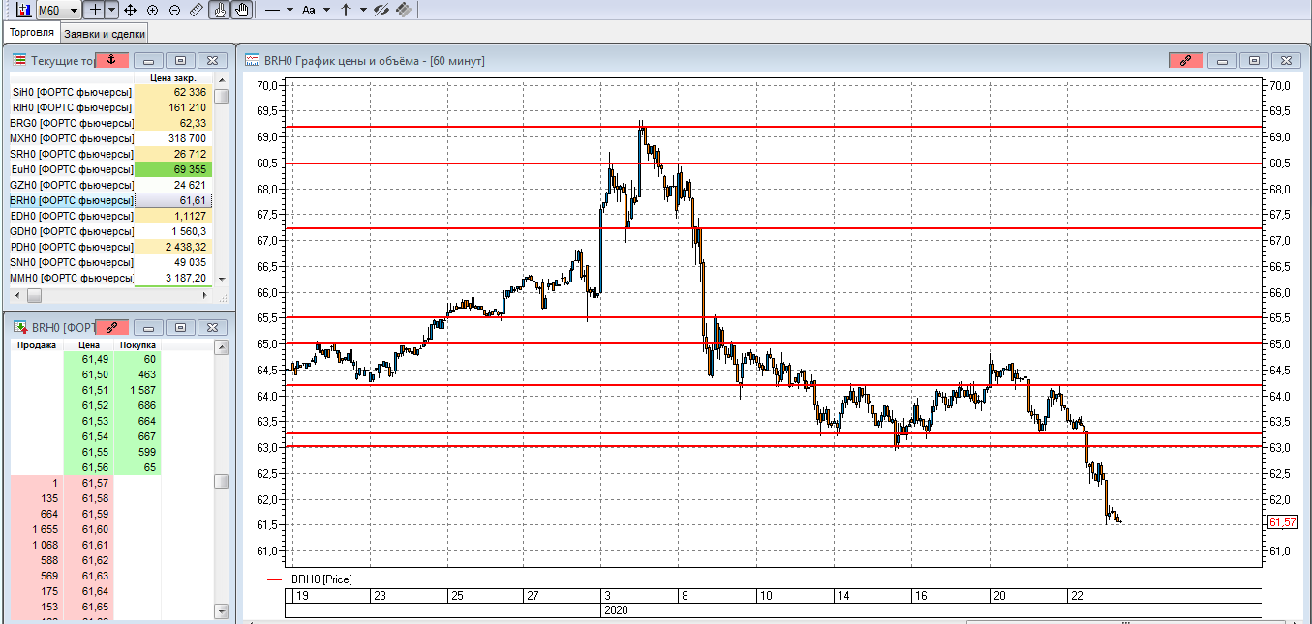Select the crosshair cursor tool
This screenshot has width=1312, height=624.
[x=94, y=10]
